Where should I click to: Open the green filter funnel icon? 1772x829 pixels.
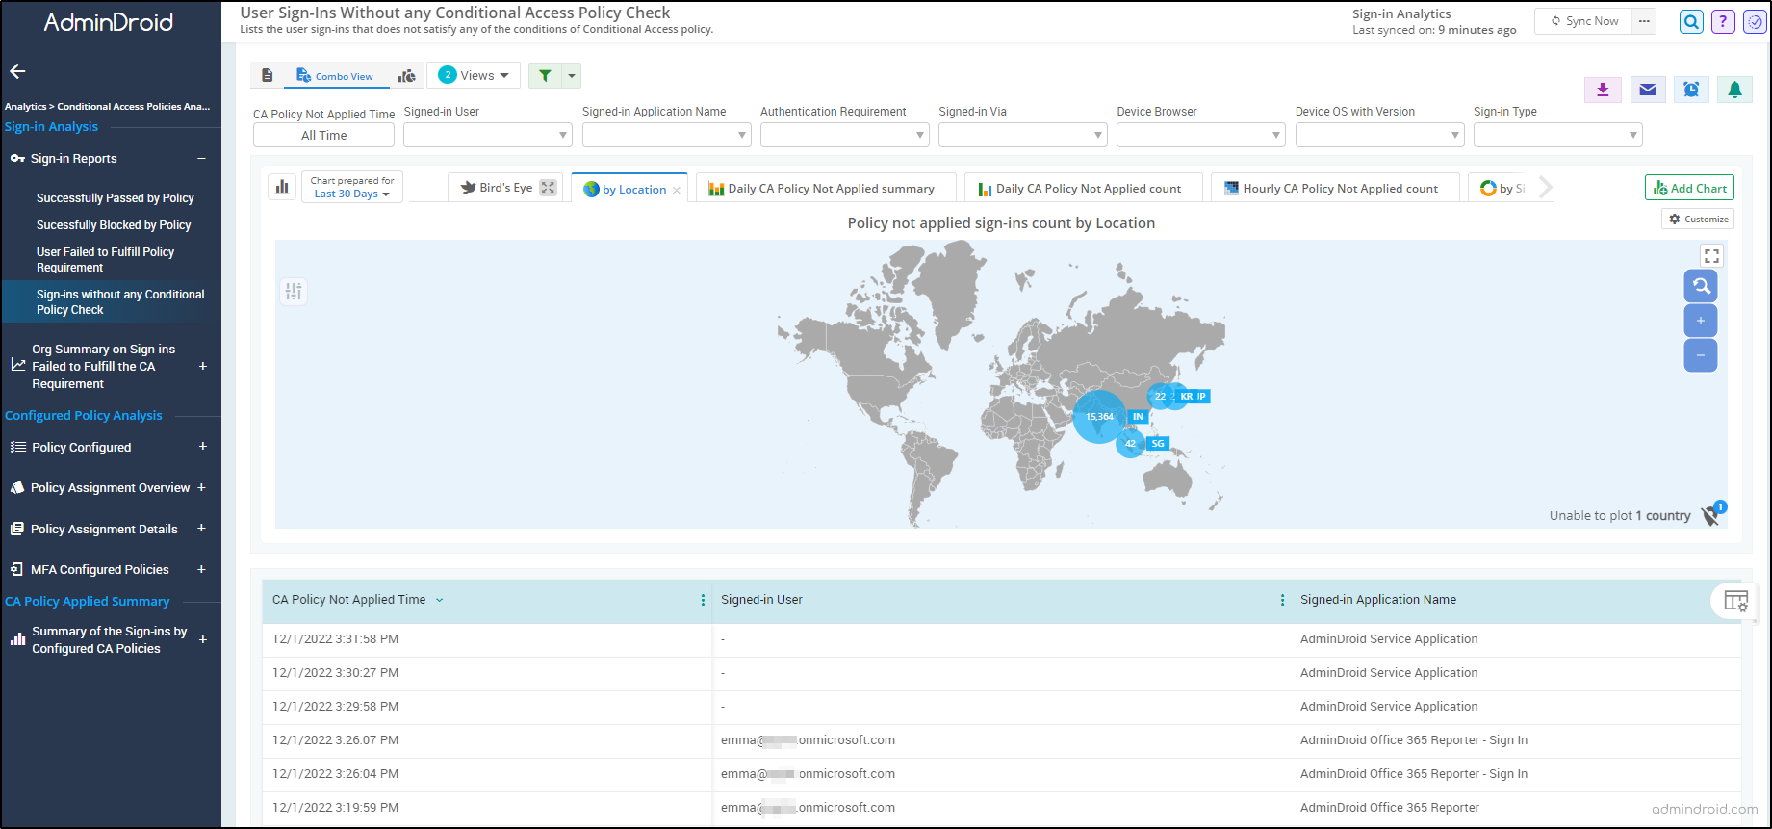click(545, 76)
